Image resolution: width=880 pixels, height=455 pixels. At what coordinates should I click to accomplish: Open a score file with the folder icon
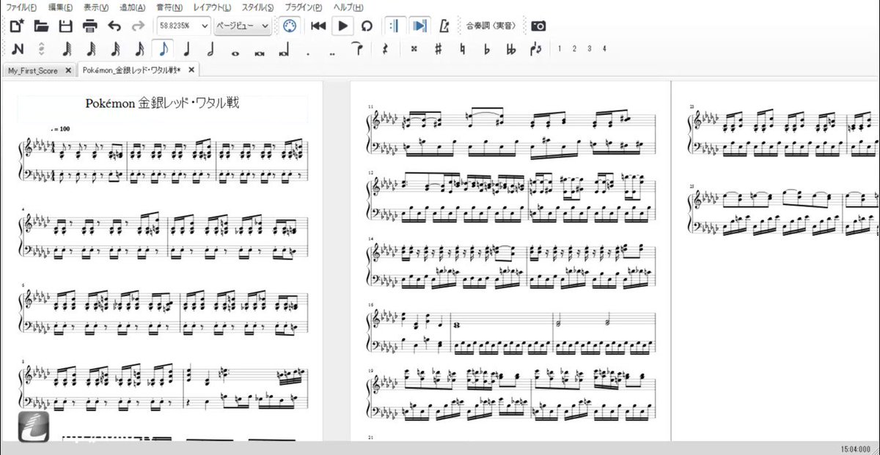pyautogui.click(x=41, y=26)
